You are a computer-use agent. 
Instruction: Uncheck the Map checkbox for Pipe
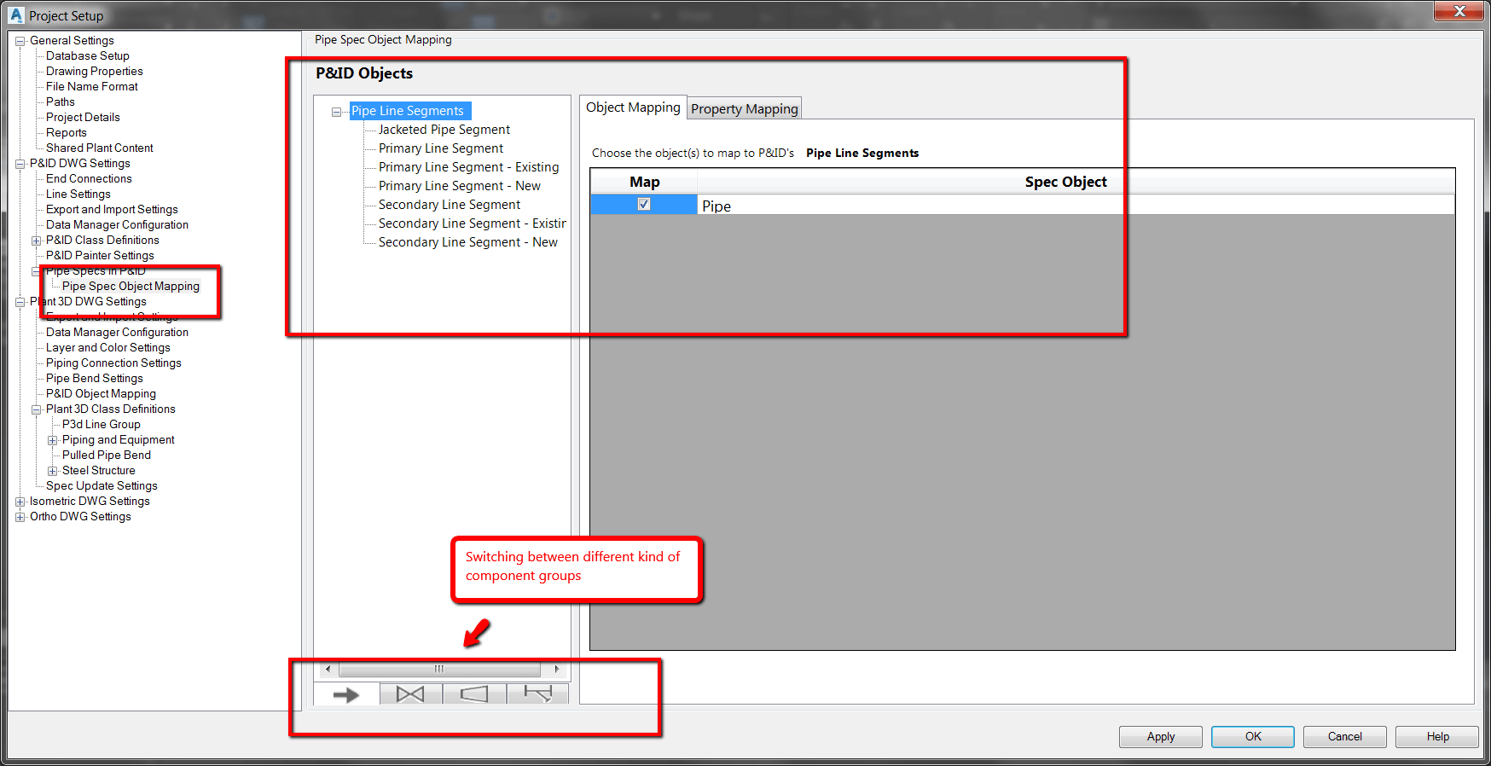[x=644, y=204]
